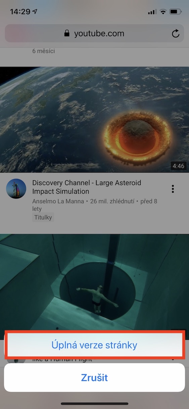Tap the reload page icon
The height and width of the screenshot is (409, 189).
(x=175, y=33)
